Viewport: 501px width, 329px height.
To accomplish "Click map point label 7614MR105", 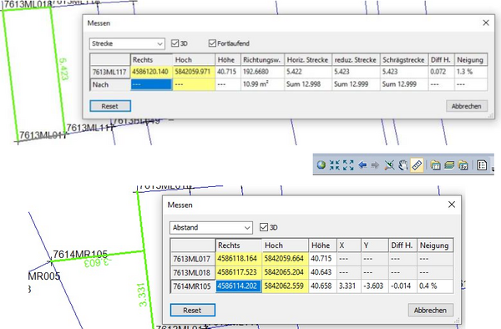I will point(80,255).
